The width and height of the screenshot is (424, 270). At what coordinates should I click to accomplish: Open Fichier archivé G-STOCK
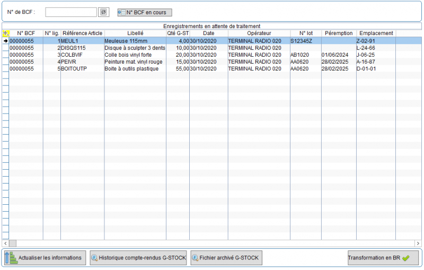coord(226,258)
